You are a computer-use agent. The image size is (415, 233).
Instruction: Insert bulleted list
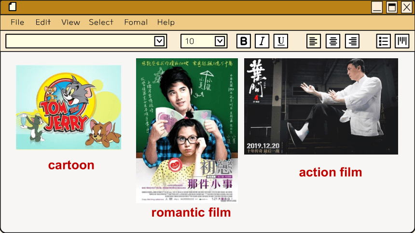tap(384, 41)
